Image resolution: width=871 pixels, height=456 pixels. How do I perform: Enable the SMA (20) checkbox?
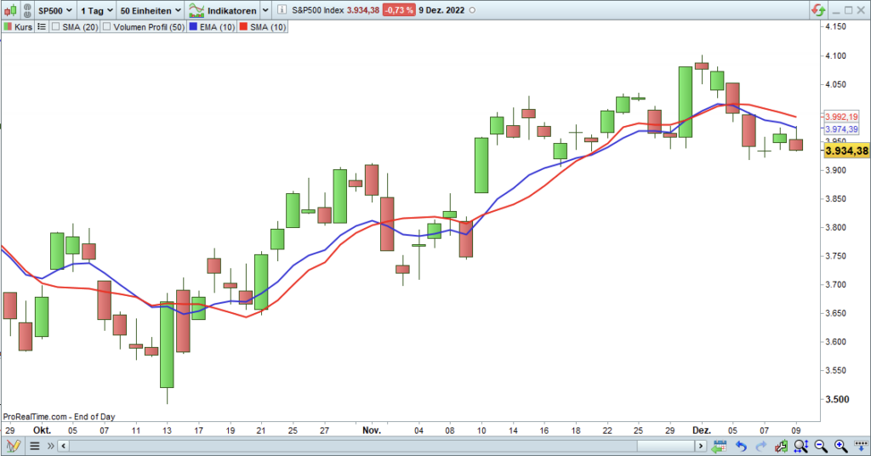point(56,27)
